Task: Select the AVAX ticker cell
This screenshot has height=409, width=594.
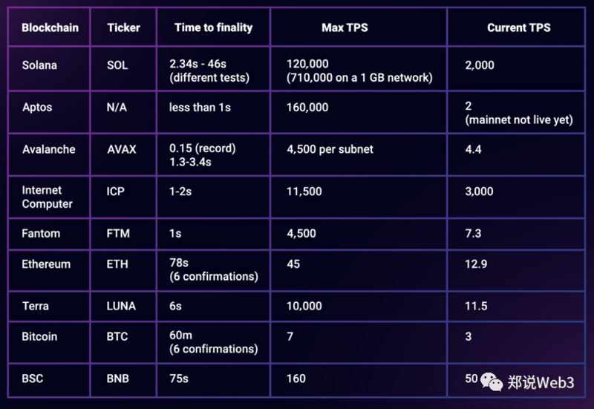Action: 123,154
